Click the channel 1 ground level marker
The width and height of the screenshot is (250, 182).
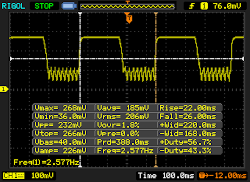click(4, 89)
